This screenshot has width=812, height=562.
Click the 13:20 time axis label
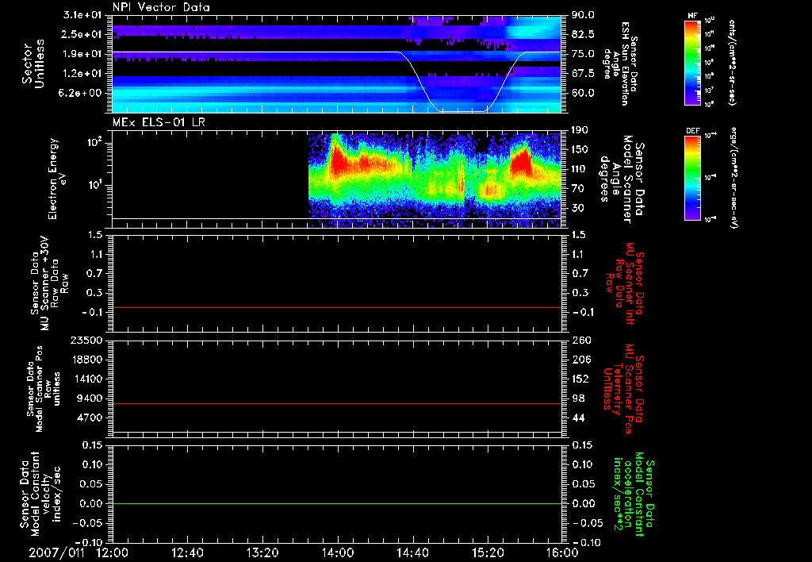pyautogui.click(x=262, y=552)
